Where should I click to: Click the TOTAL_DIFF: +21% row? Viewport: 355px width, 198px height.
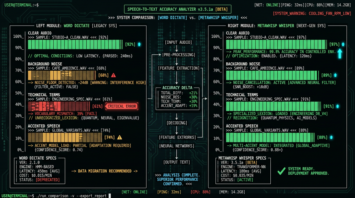pyautogui.click(x=179, y=93)
